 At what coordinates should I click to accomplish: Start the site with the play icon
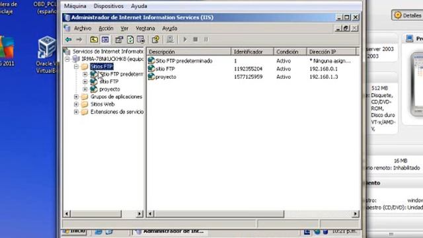tap(185, 40)
